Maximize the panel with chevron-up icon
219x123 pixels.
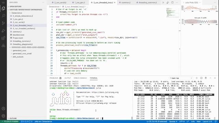pyautogui.click(x=210, y=78)
